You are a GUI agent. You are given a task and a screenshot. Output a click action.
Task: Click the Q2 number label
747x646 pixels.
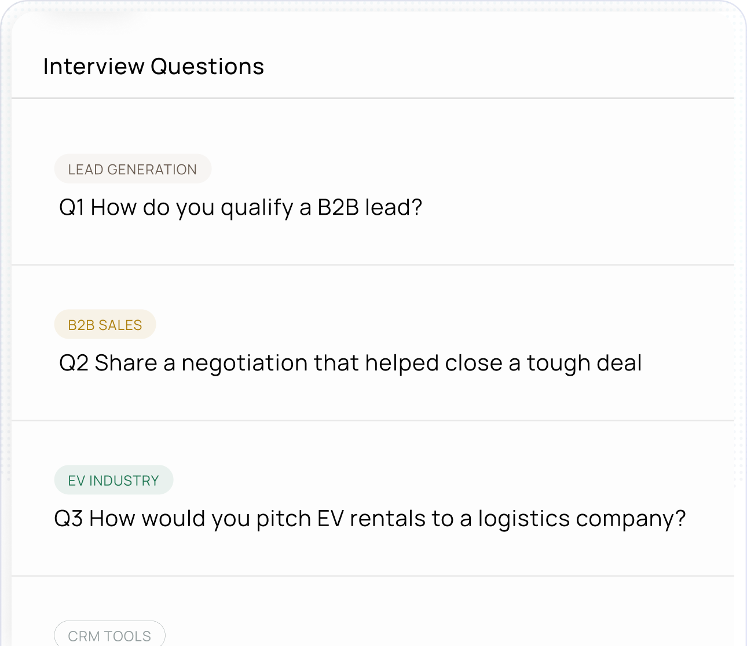pyautogui.click(x=74, y=363)
